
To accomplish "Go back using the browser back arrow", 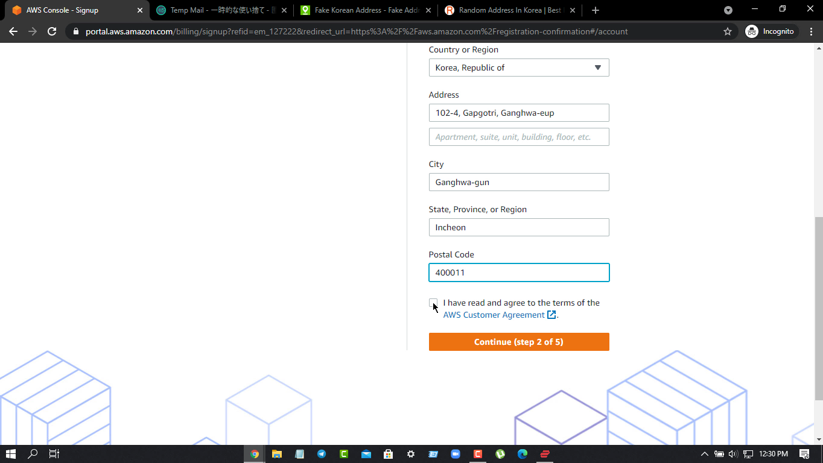I will pyautogui.click(x=13, y=31).
